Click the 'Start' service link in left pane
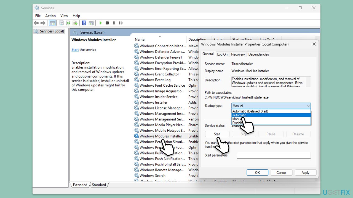Viewport: 353px width, 198px height. click(75, 50)
